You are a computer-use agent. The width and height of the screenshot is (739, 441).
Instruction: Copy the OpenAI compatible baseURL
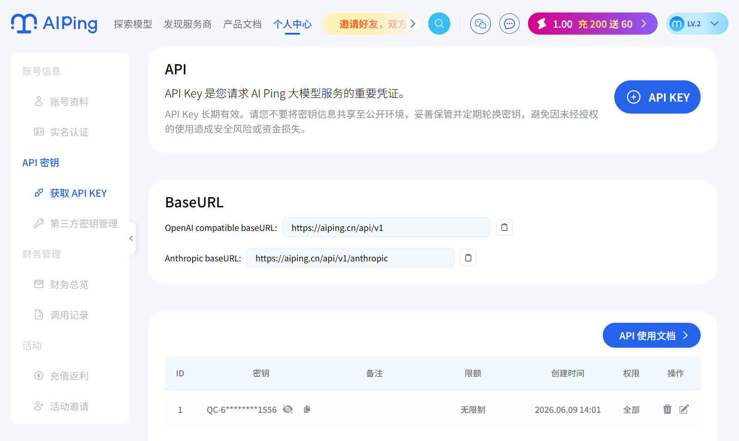click(x=504, y=227)
